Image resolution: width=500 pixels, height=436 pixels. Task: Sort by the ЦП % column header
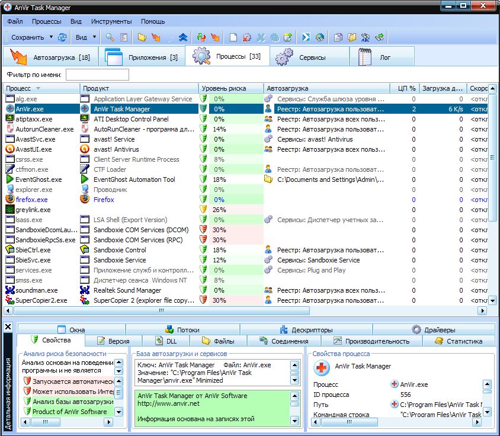click(404, 88)
